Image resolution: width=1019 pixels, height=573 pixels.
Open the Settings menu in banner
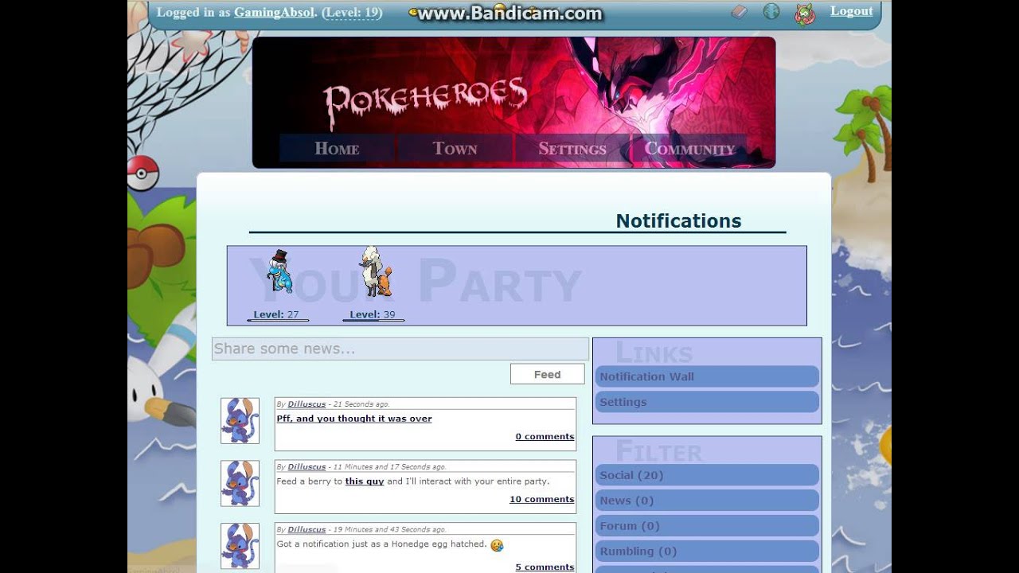[572, 149]
